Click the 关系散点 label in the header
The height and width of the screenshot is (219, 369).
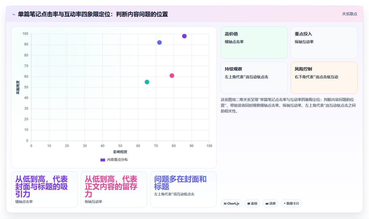[349, 14]
